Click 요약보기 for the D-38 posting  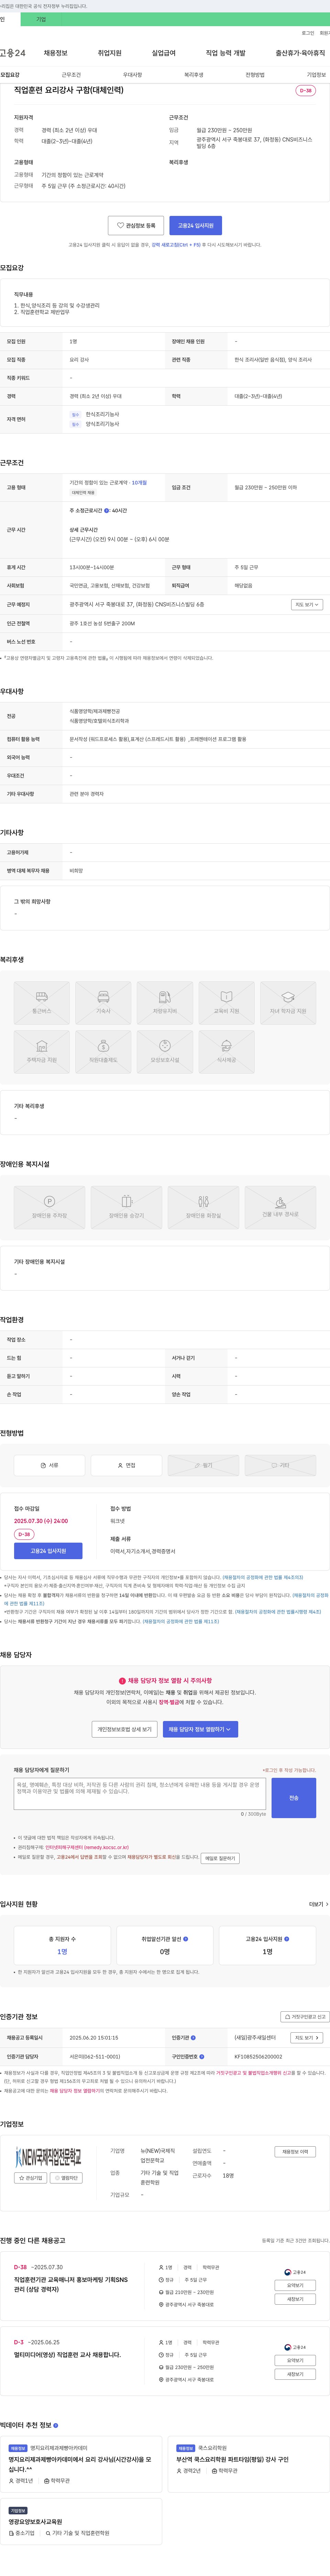coord(295,2285)
